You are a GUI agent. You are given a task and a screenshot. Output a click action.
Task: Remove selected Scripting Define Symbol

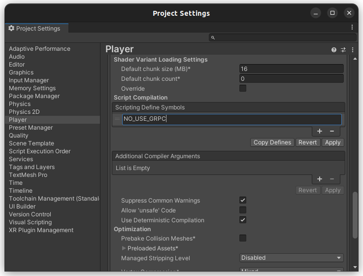[332, 131]
